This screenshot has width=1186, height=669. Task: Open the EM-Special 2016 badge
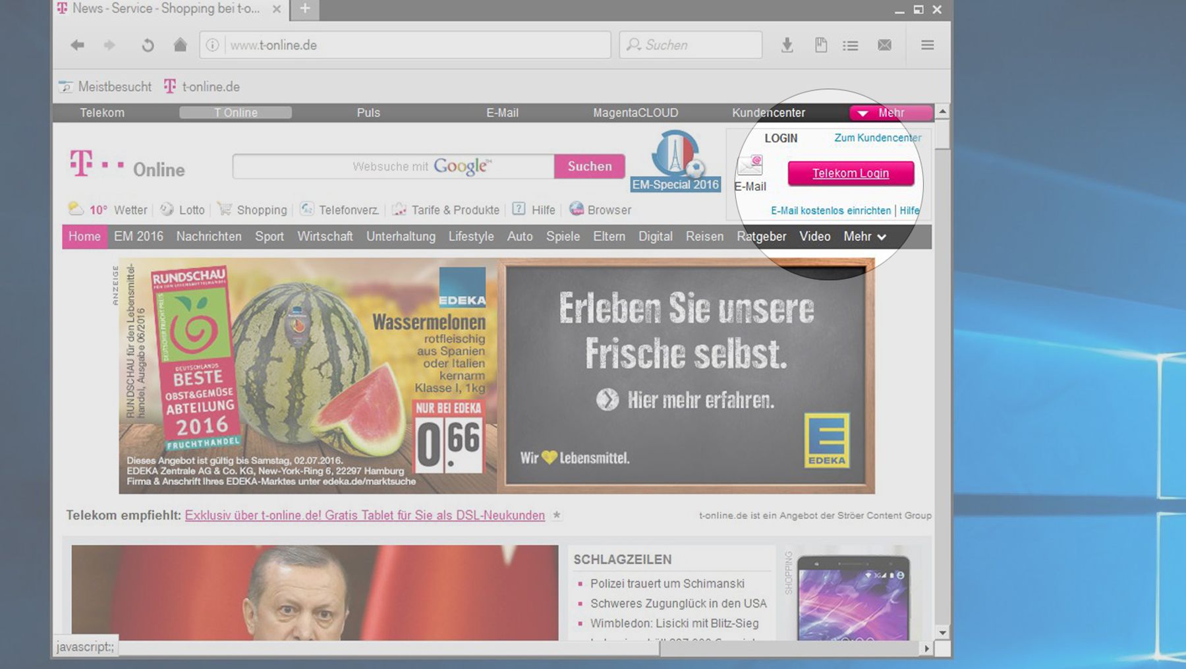pyautogui.click(x=675, y=161)
